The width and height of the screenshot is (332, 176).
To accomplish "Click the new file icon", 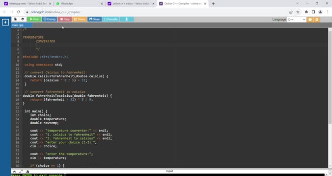I will point(15,19).
